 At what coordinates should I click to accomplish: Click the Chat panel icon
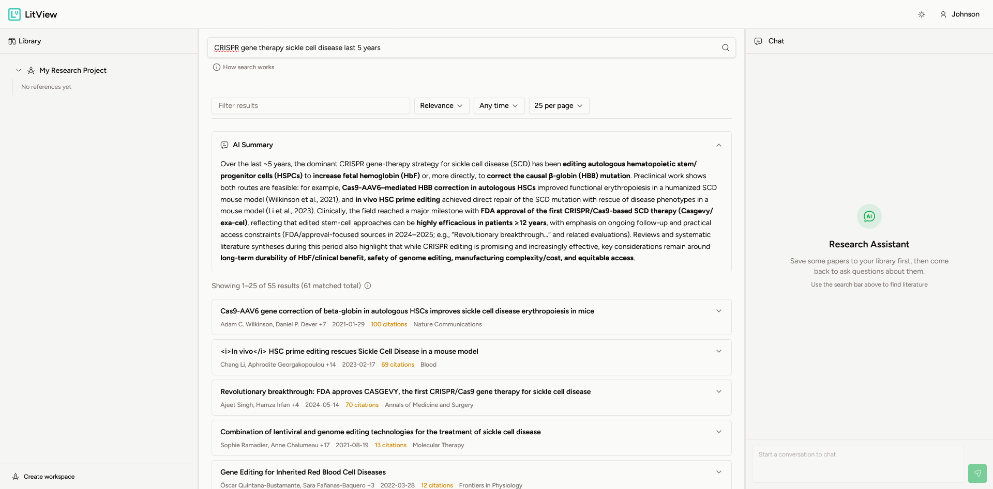(x=758, y=41)
